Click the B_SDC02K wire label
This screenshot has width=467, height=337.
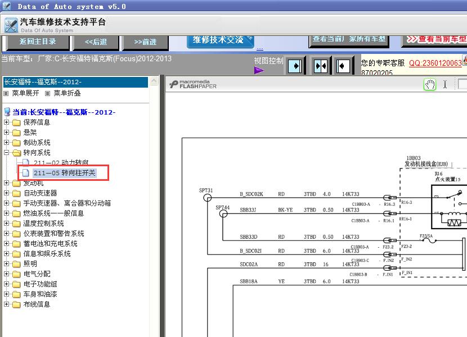point(252,194)
